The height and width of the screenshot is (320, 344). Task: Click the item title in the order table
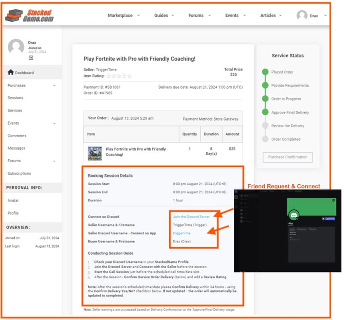[x=136, y=152]
